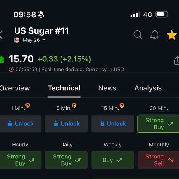Expand the May 26 contract dropdown
179x179 pixels.
tap(44, 40)
